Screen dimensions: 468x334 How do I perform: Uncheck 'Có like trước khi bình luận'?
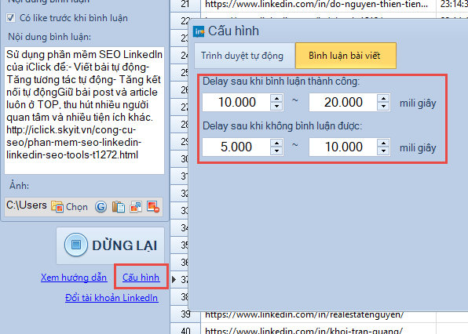(11, 18)
